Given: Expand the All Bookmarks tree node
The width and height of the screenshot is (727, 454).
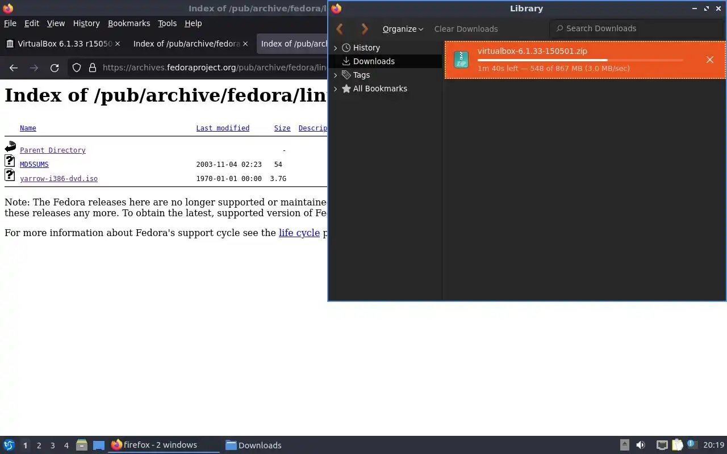Looking at the screenshot, I should point(335,89).
